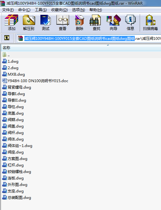
Task: Click the RAR archive icon in address bar
Action: [x=20, y=38]
